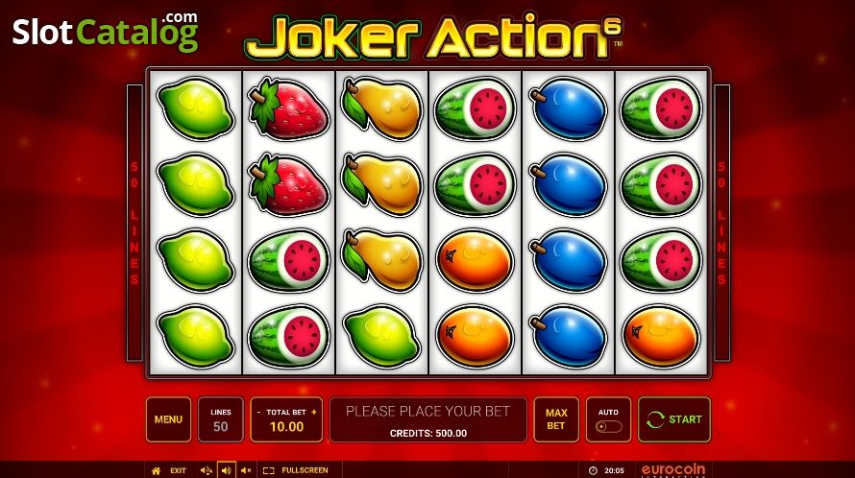Click the clock icon next to 20:05

[x=593, y=470]
